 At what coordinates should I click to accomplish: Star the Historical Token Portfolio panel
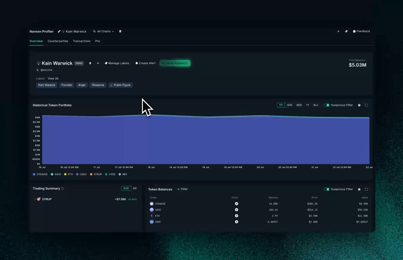point(359,105)
